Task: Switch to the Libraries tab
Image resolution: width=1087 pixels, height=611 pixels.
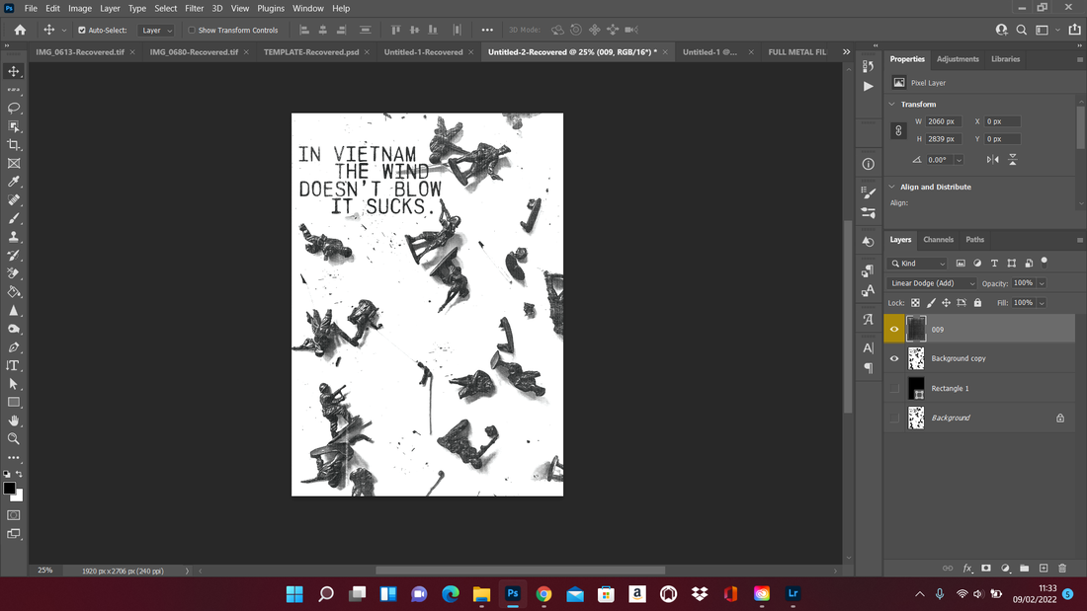Action: tap(1005, 59)
